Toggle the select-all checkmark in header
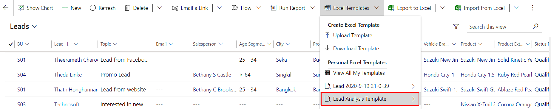Viewport: 551px width, 109px height. (x=11, y=44)
